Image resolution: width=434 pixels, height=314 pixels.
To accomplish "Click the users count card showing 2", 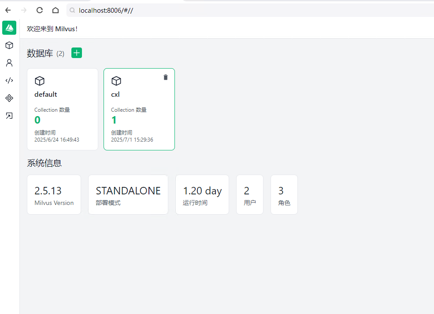I will pos(250,194).
